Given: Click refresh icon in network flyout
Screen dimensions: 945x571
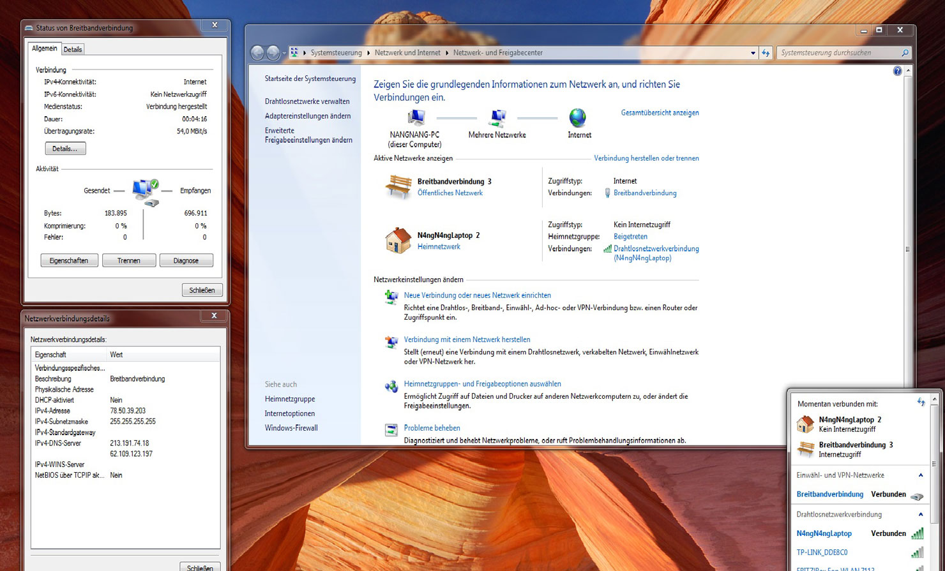Looking at the screenshot, I should point(921,403).
